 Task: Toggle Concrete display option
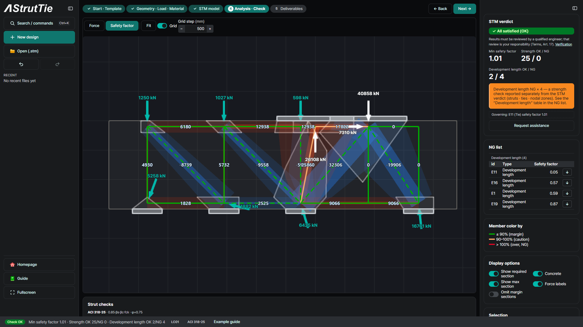537,274
